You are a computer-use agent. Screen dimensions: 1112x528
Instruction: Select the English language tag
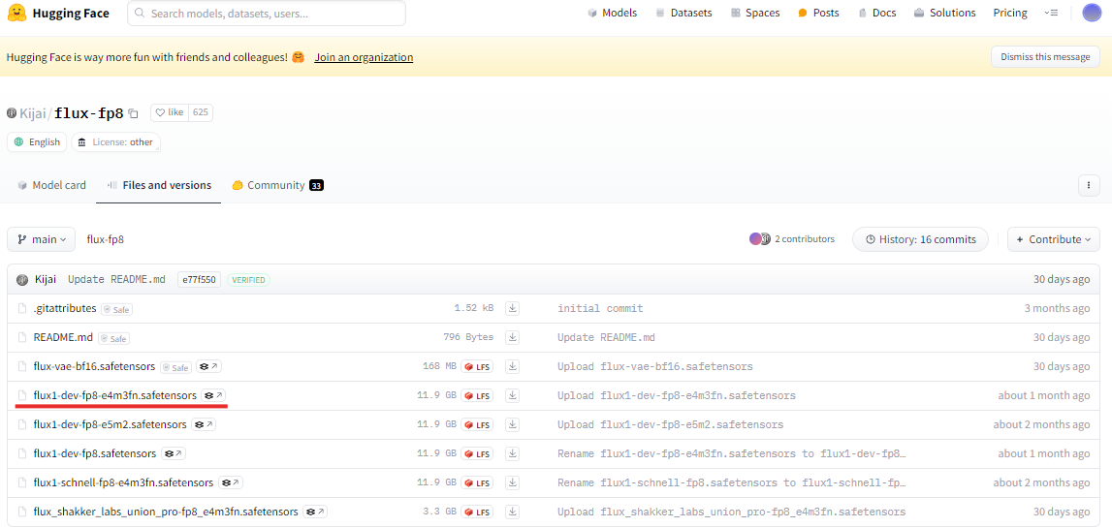coord(38,141)
